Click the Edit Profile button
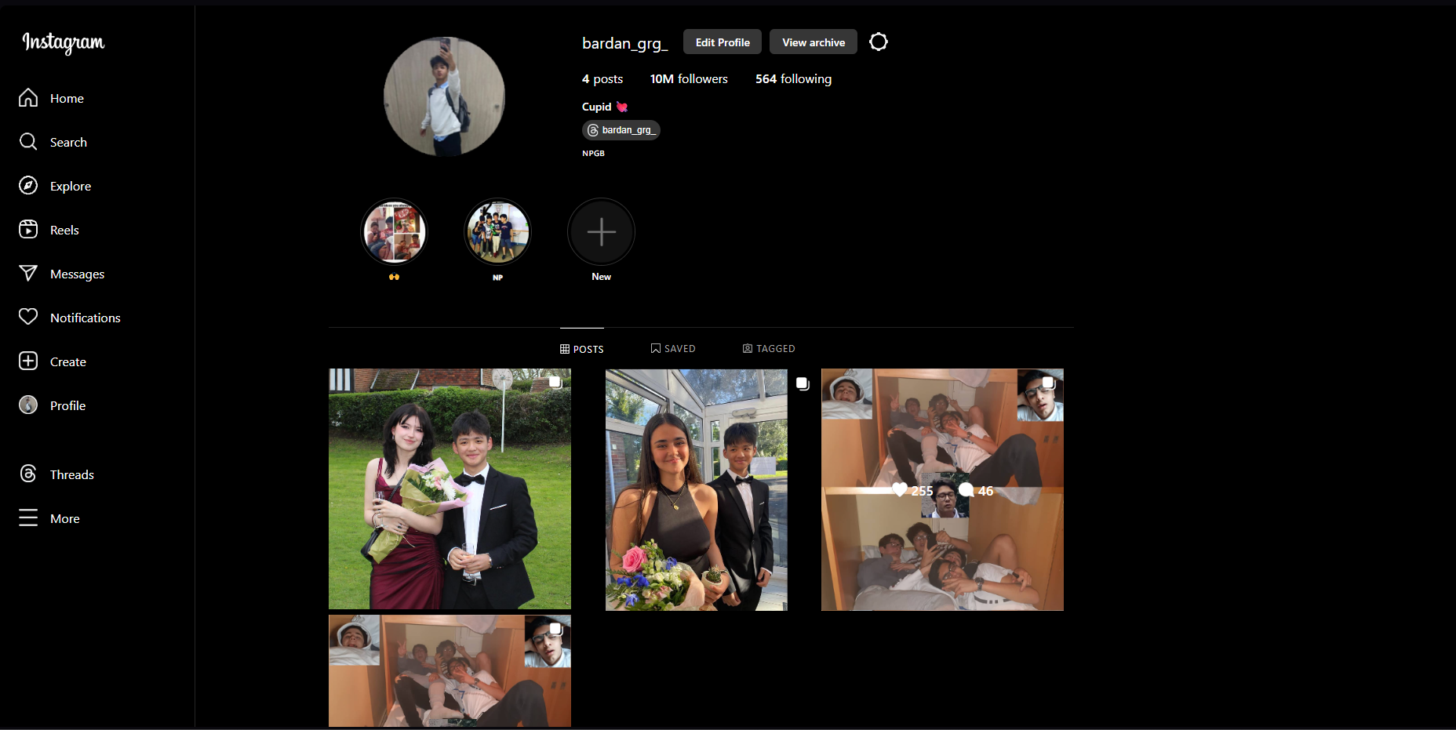Screen dimensions: 1456x730 point(722,42)
